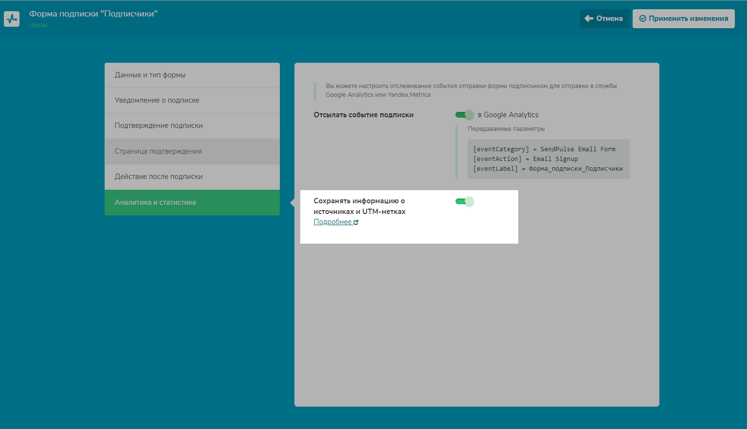Open the Страница подтверждения section

pyautogui.click(x=192, y=151)
